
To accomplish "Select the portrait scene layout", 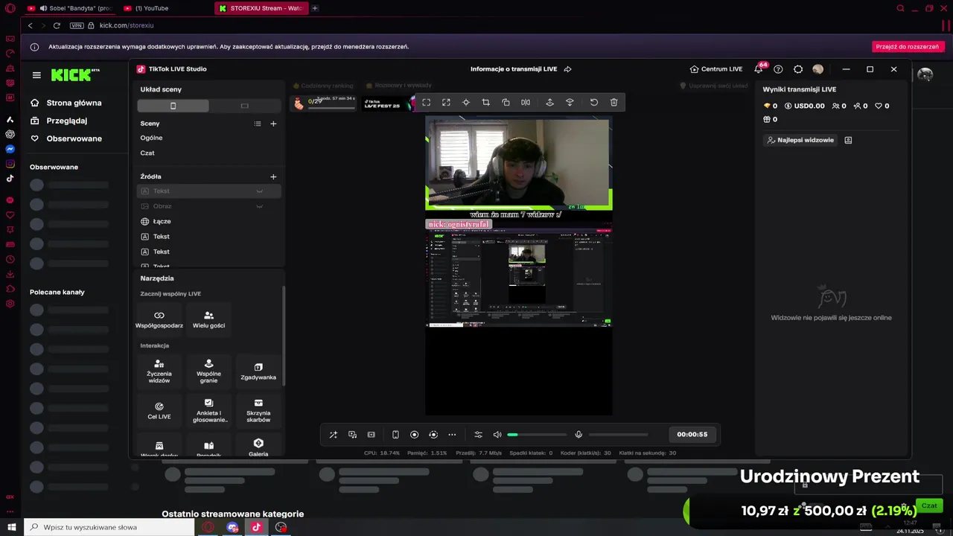I will (x=173, y=106).
